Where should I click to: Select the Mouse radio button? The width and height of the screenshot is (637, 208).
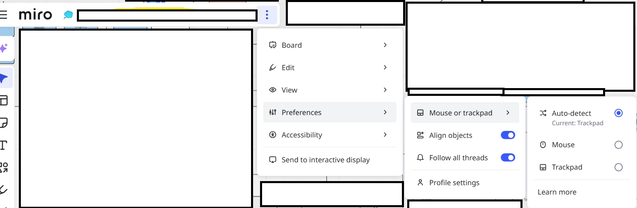click(x=618, y=145)
